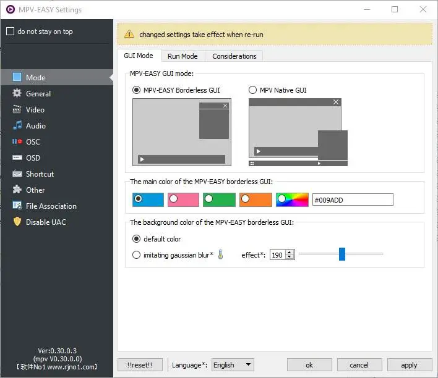
Task: Click '(mpv V0.30.0.0)' version text
Action: tap(58, 359)
